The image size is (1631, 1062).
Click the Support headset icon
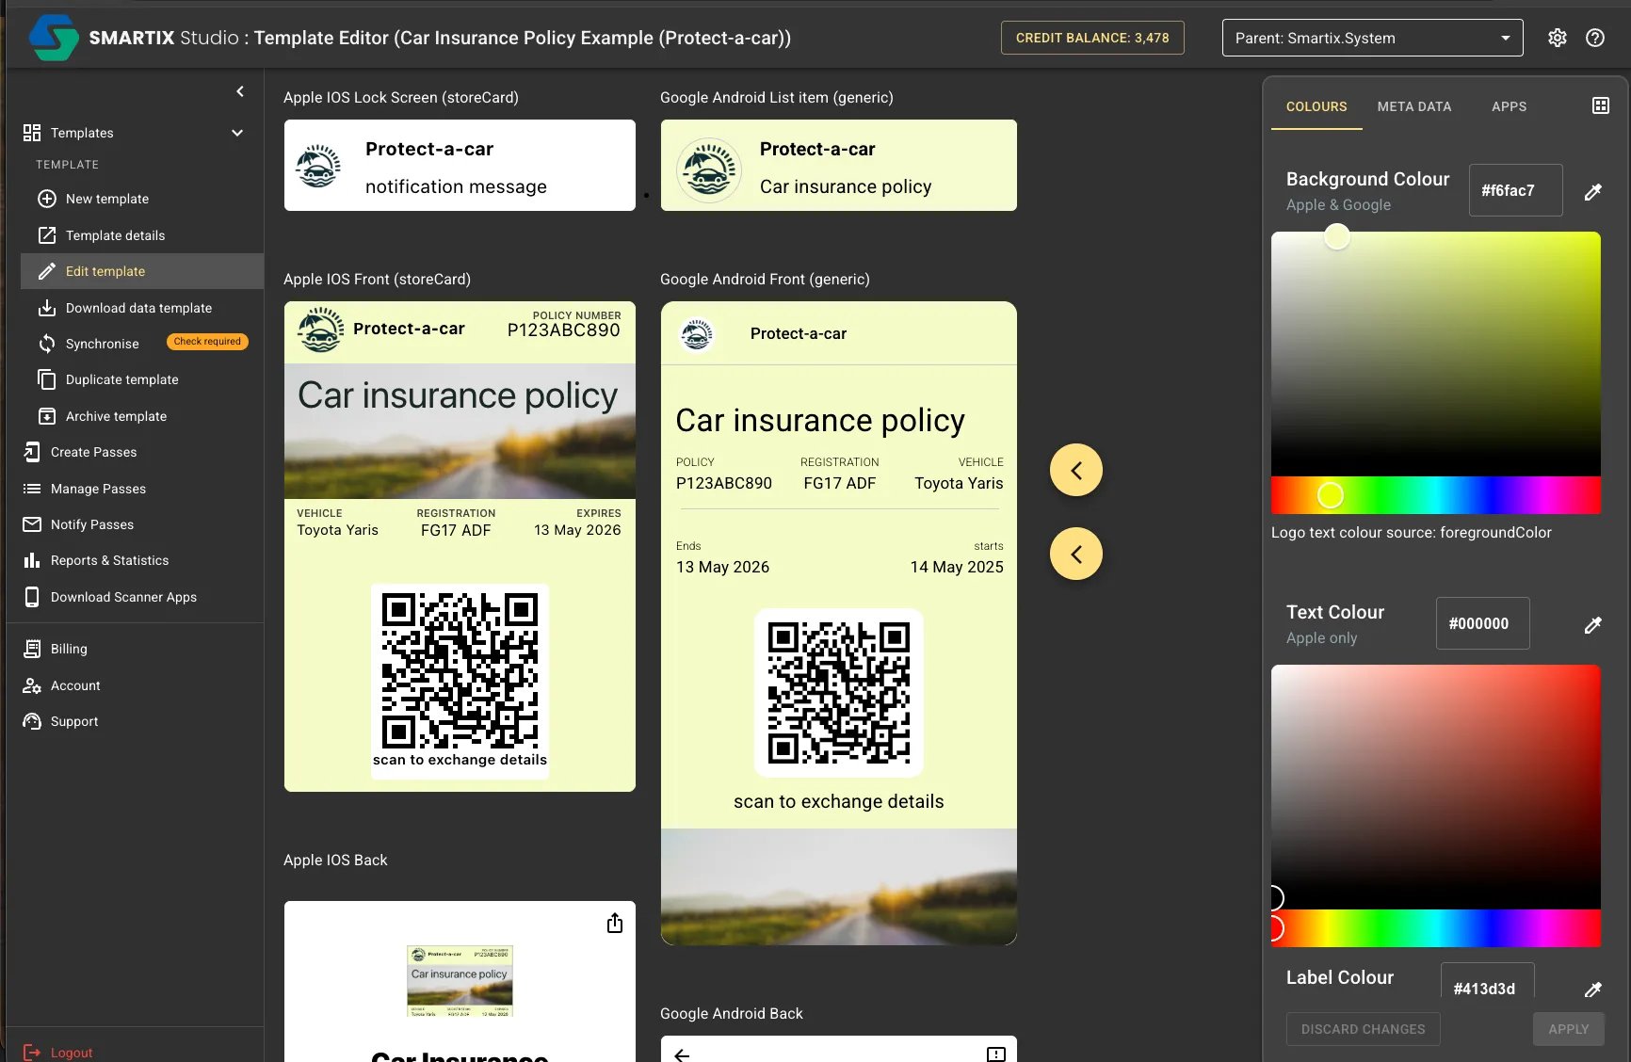tap(32, 721)
